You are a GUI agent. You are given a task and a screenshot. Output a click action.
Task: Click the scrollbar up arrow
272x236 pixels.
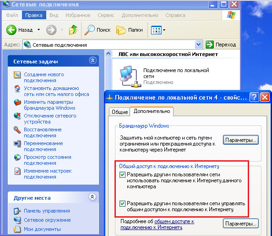click(108, 53)
